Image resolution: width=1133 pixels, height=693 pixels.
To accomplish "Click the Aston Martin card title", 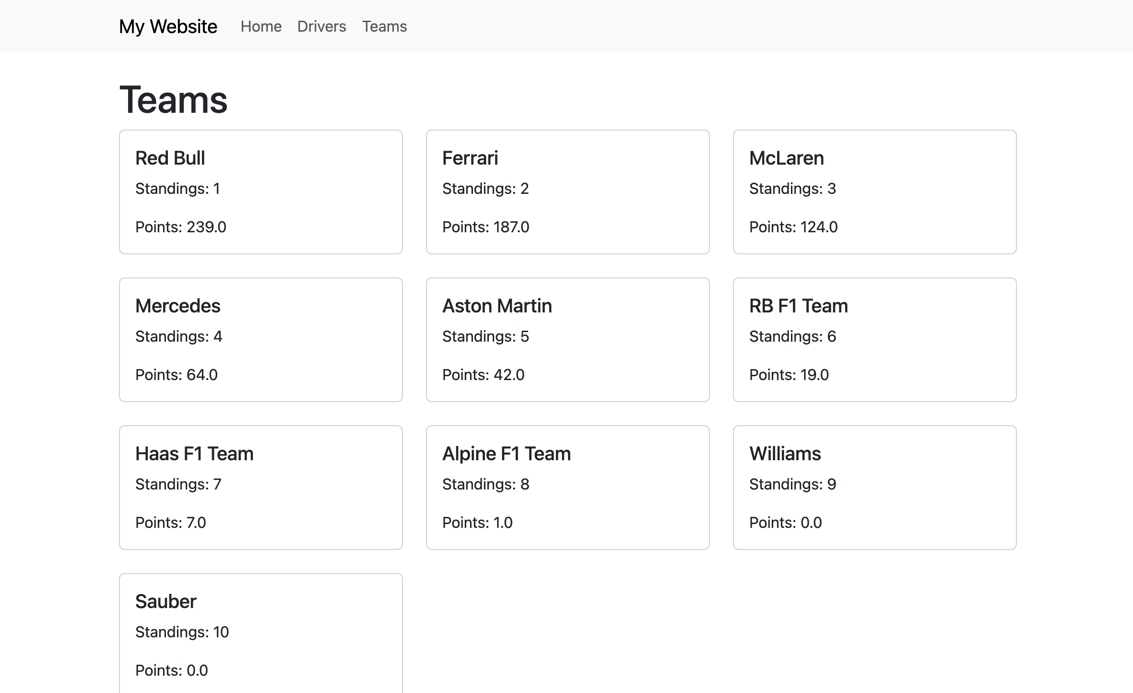I will [x=497, y=306].
